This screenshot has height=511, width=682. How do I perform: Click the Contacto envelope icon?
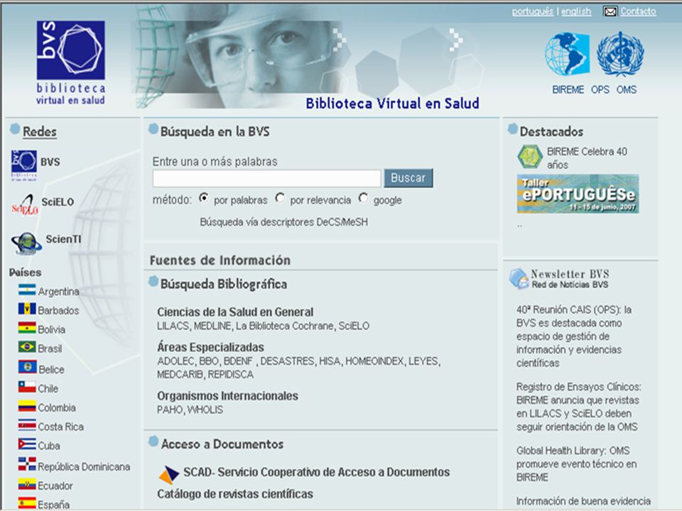tap(610, 12)
